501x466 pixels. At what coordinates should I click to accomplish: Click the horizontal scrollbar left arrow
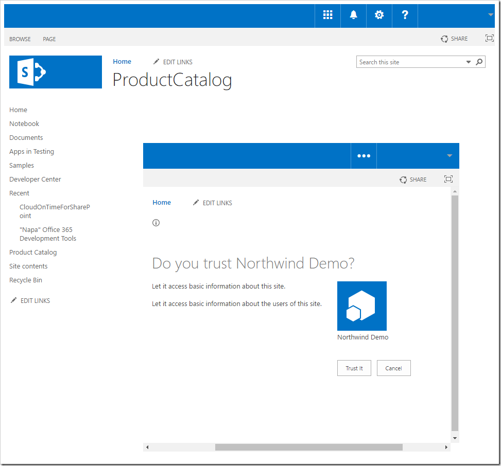[147, 447]
